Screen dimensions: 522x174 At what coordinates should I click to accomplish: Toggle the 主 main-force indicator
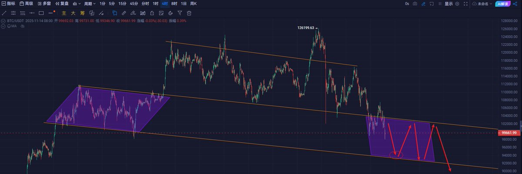point(64,13)
